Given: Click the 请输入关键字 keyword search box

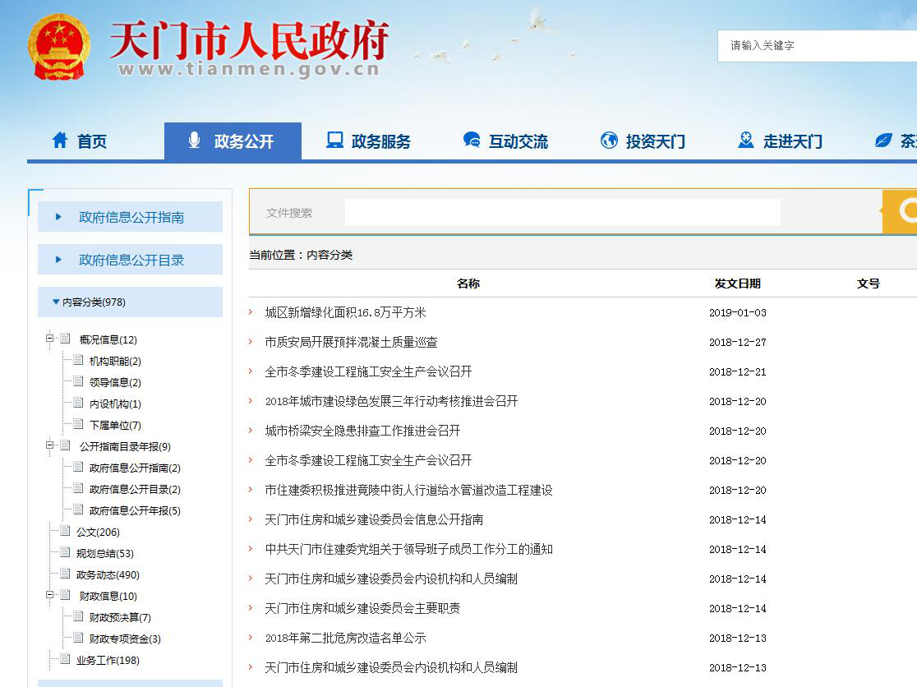Looking at the screenshot, I should click(x=818, y=46).
